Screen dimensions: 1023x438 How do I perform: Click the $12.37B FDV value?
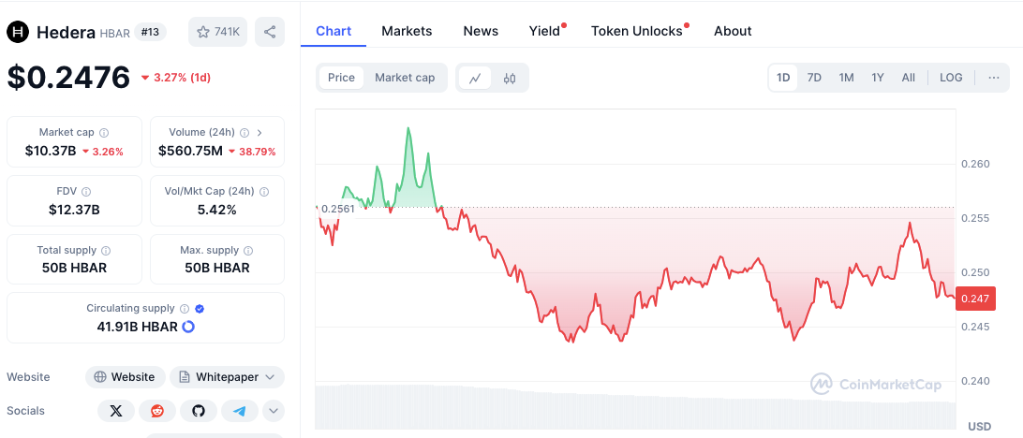pyautogui.click(x=74, y=210)
